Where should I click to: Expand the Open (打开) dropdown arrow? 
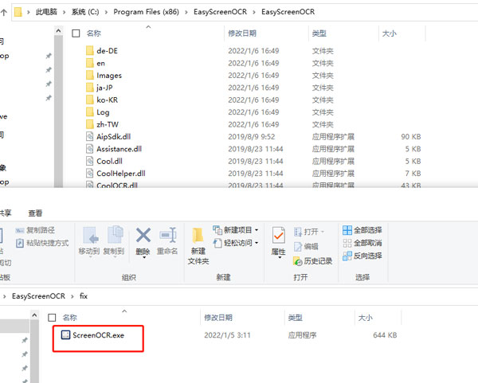(323, 232)
